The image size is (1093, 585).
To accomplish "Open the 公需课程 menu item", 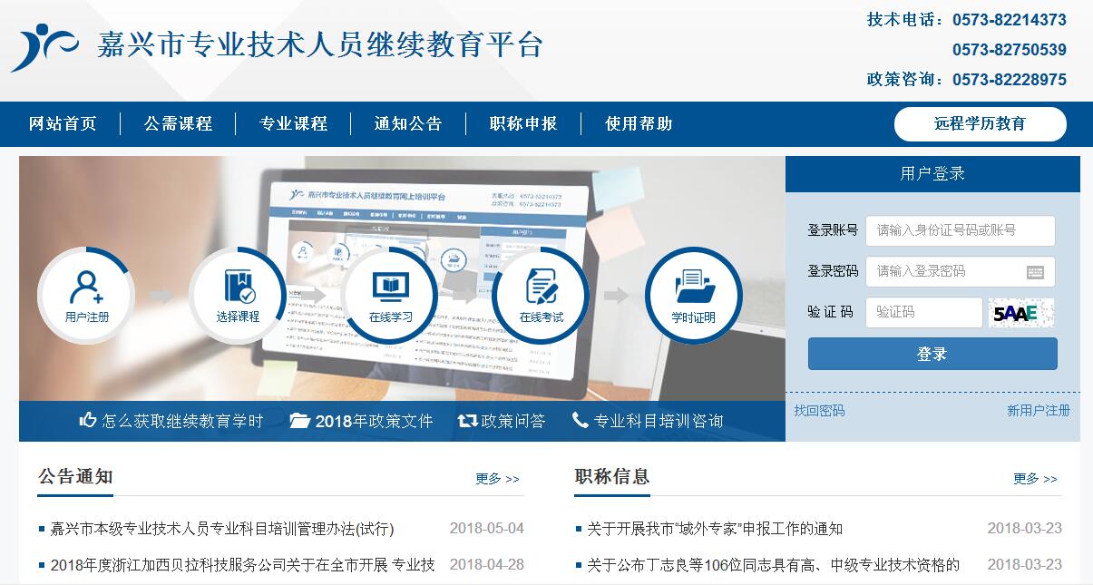I will [x=178, y=124].
